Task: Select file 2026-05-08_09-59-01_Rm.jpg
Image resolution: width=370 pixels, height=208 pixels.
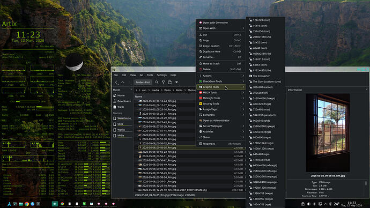Action: 159,182
